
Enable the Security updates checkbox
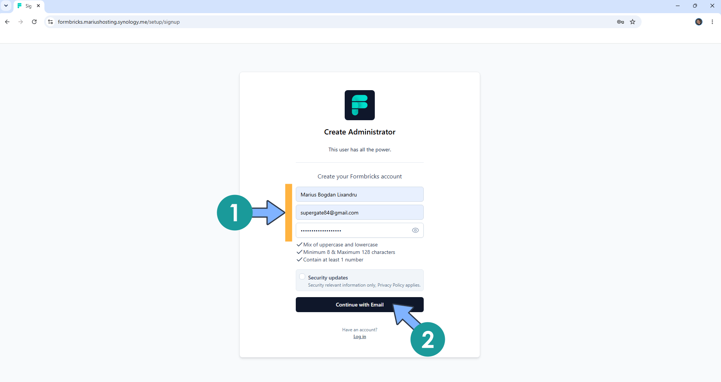tap(302, 277)
